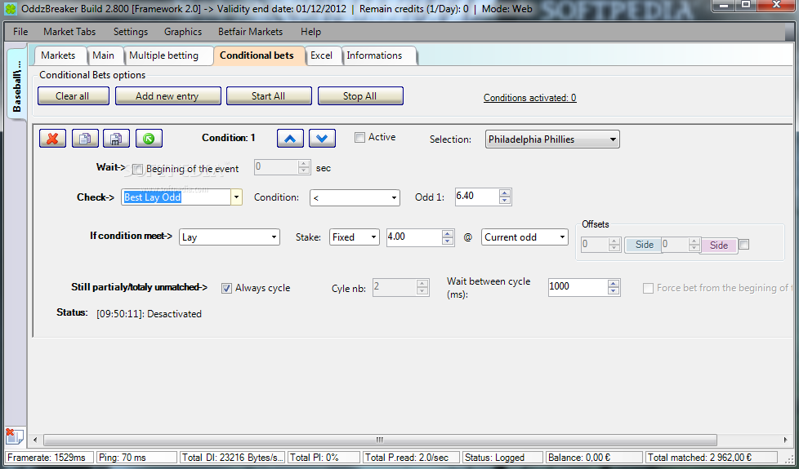Click the Start All button

[x=268, y=96]
